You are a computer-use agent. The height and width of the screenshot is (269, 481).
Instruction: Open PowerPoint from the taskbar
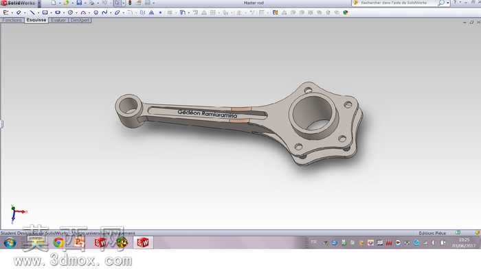(79, 243)
